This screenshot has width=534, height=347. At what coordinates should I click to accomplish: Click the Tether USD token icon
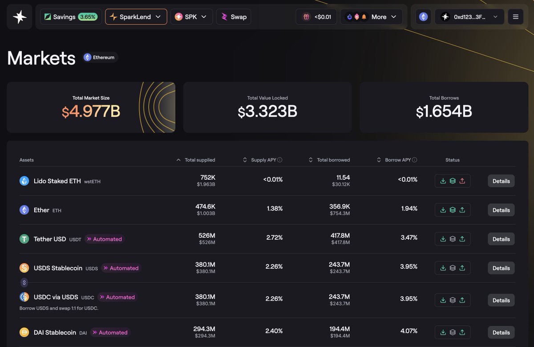24,239
